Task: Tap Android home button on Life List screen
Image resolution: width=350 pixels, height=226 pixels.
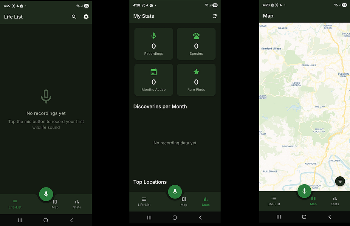Action: pyautogui.click(x=46, y=220)
